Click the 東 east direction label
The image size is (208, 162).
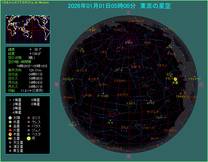[x=57, y=85]
